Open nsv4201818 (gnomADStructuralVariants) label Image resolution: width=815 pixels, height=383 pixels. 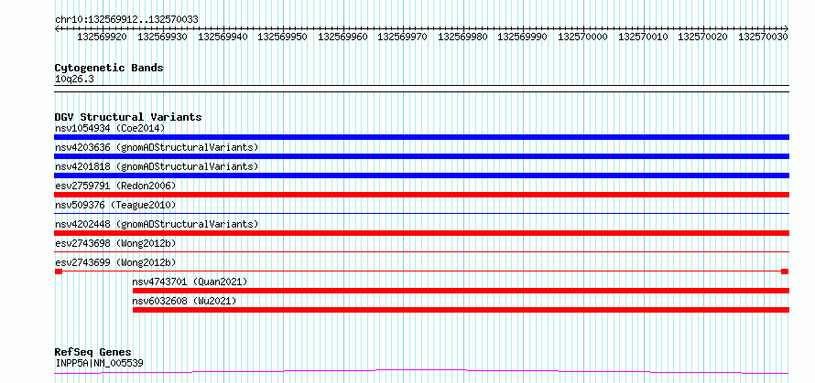pyautogui.click(x=157, y=166)
